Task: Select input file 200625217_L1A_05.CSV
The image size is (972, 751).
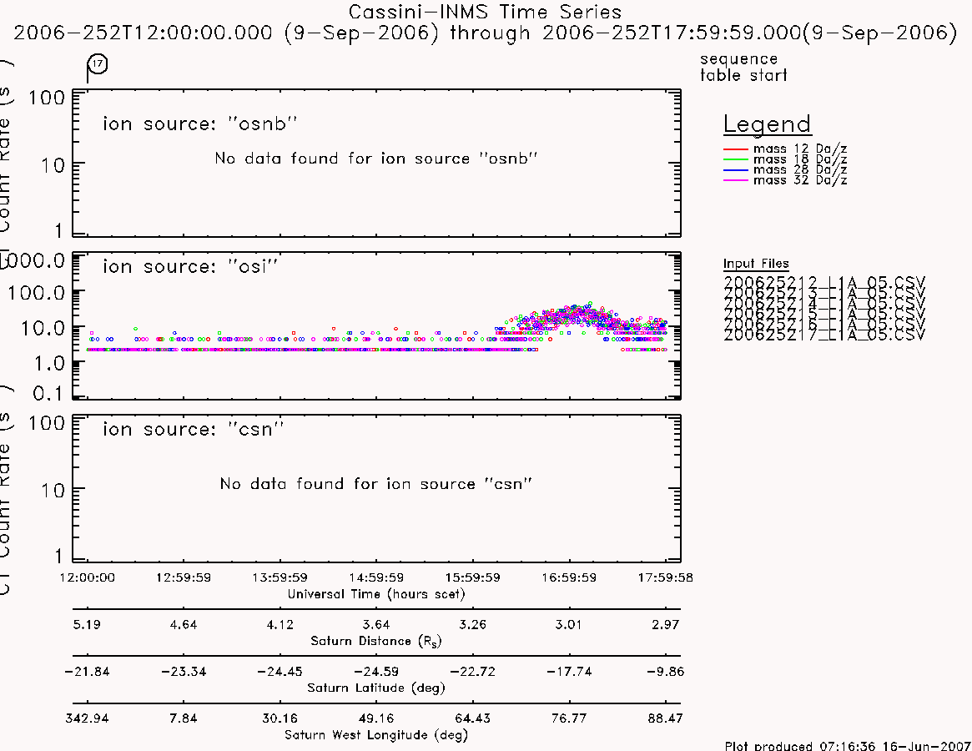Action: [823, 335]
